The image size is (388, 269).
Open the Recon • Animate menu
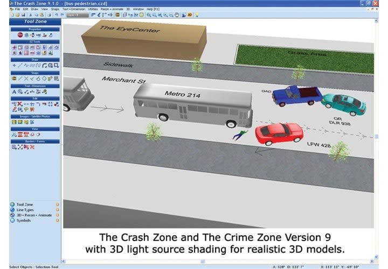[112, 10]
